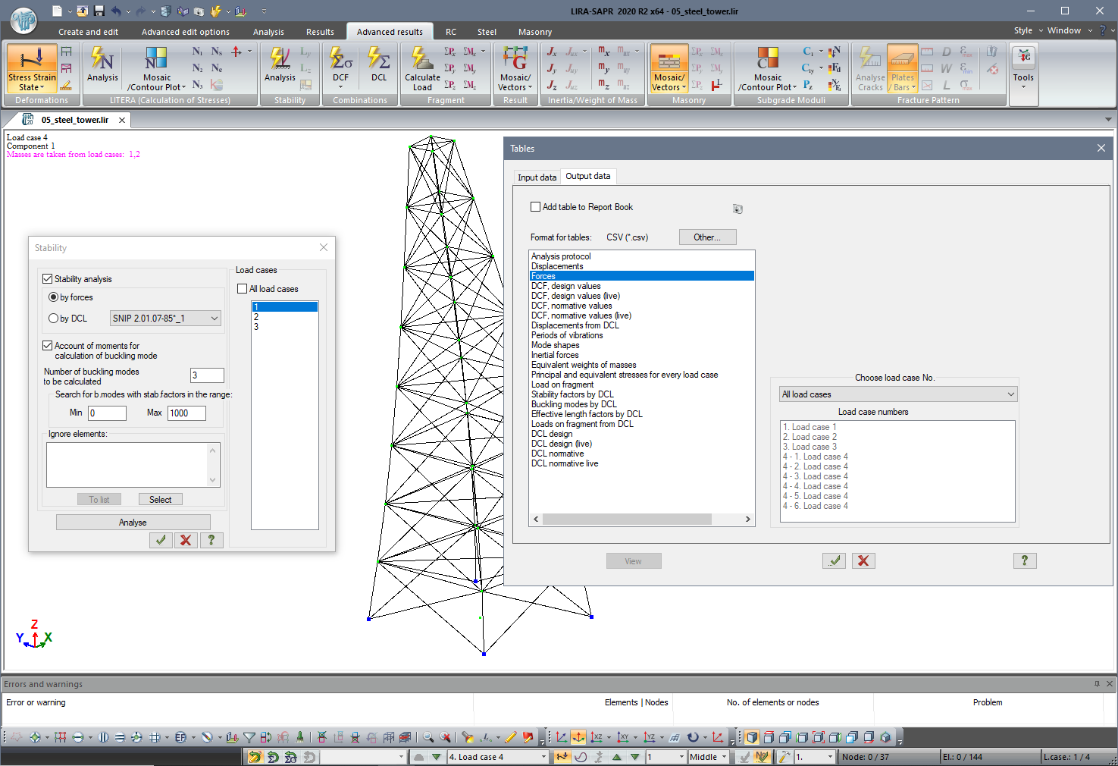Viewport: 1118px width, 766px height.
Task: Select the by DCL radio button
Action: point(54,319)
